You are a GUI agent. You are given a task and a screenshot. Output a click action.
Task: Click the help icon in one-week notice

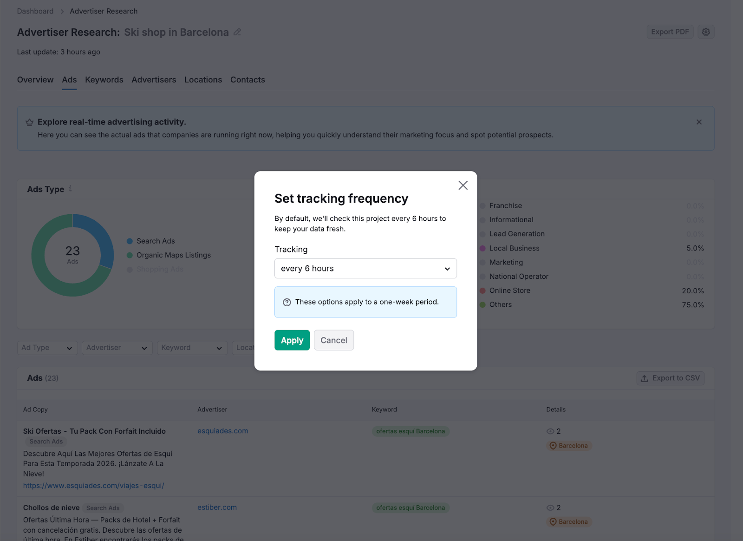(287, 302)
